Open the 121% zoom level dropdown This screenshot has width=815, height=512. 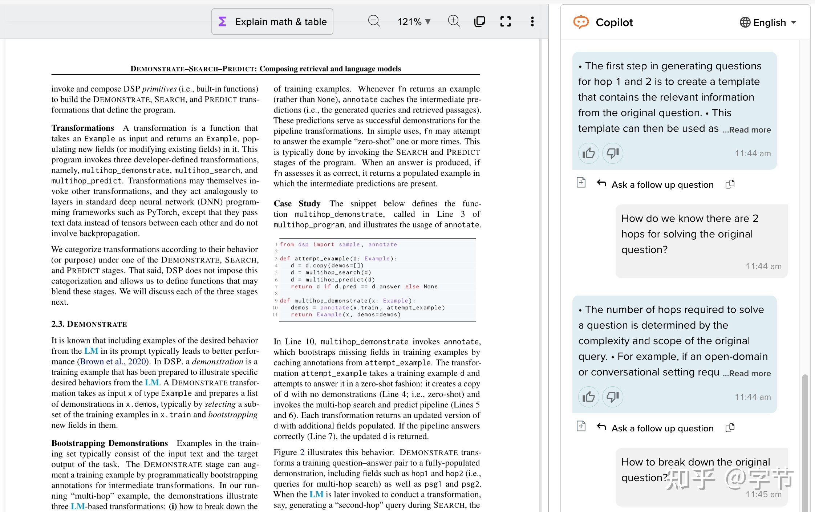pos(414,22)
